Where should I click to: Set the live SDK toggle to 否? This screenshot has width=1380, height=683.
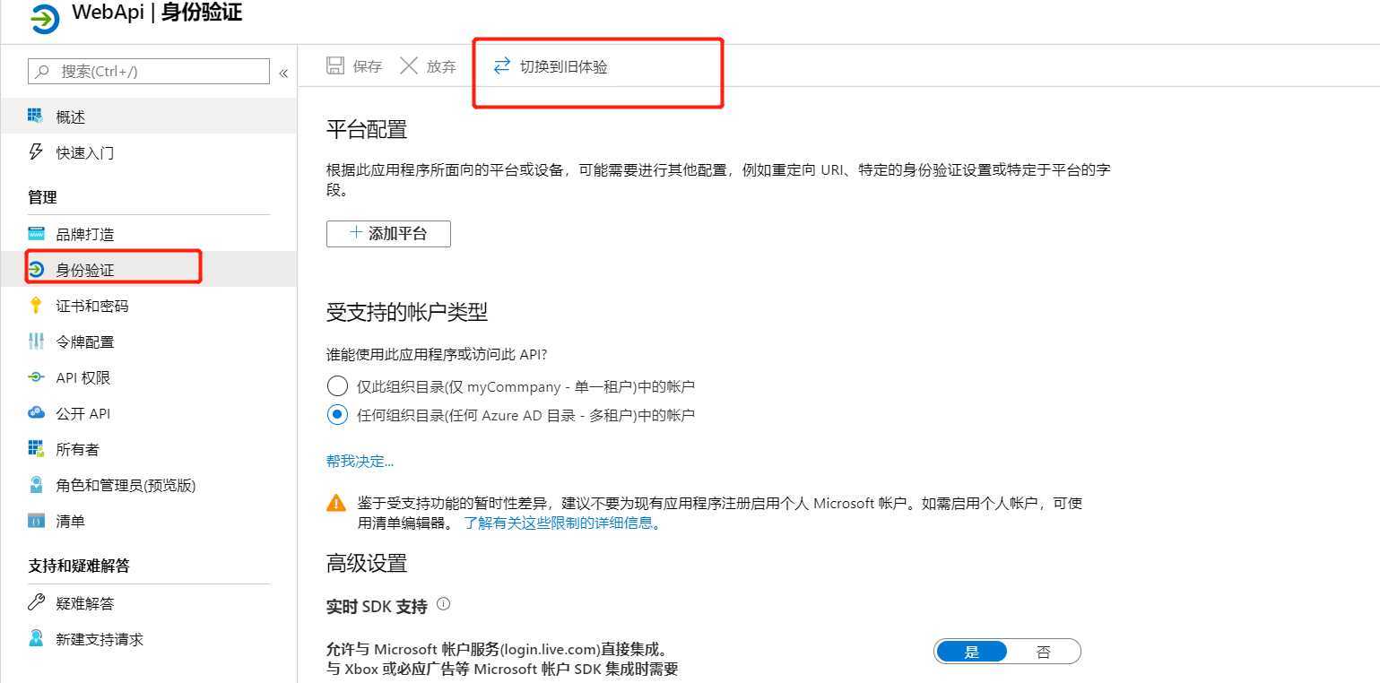click(1043, 652)
